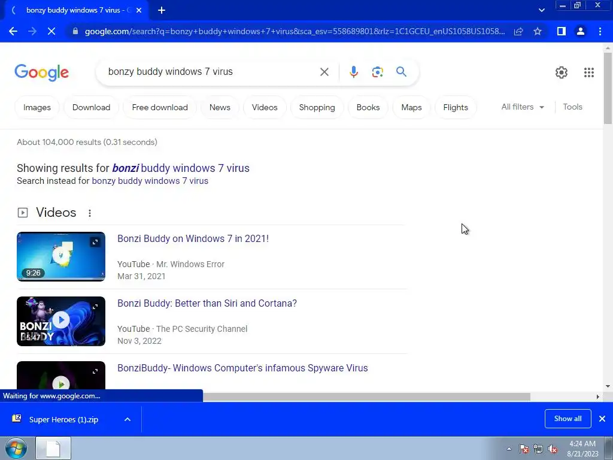Start voice search with the microphone icon
Screen dimensions: 613x460
tap(353, 72)
